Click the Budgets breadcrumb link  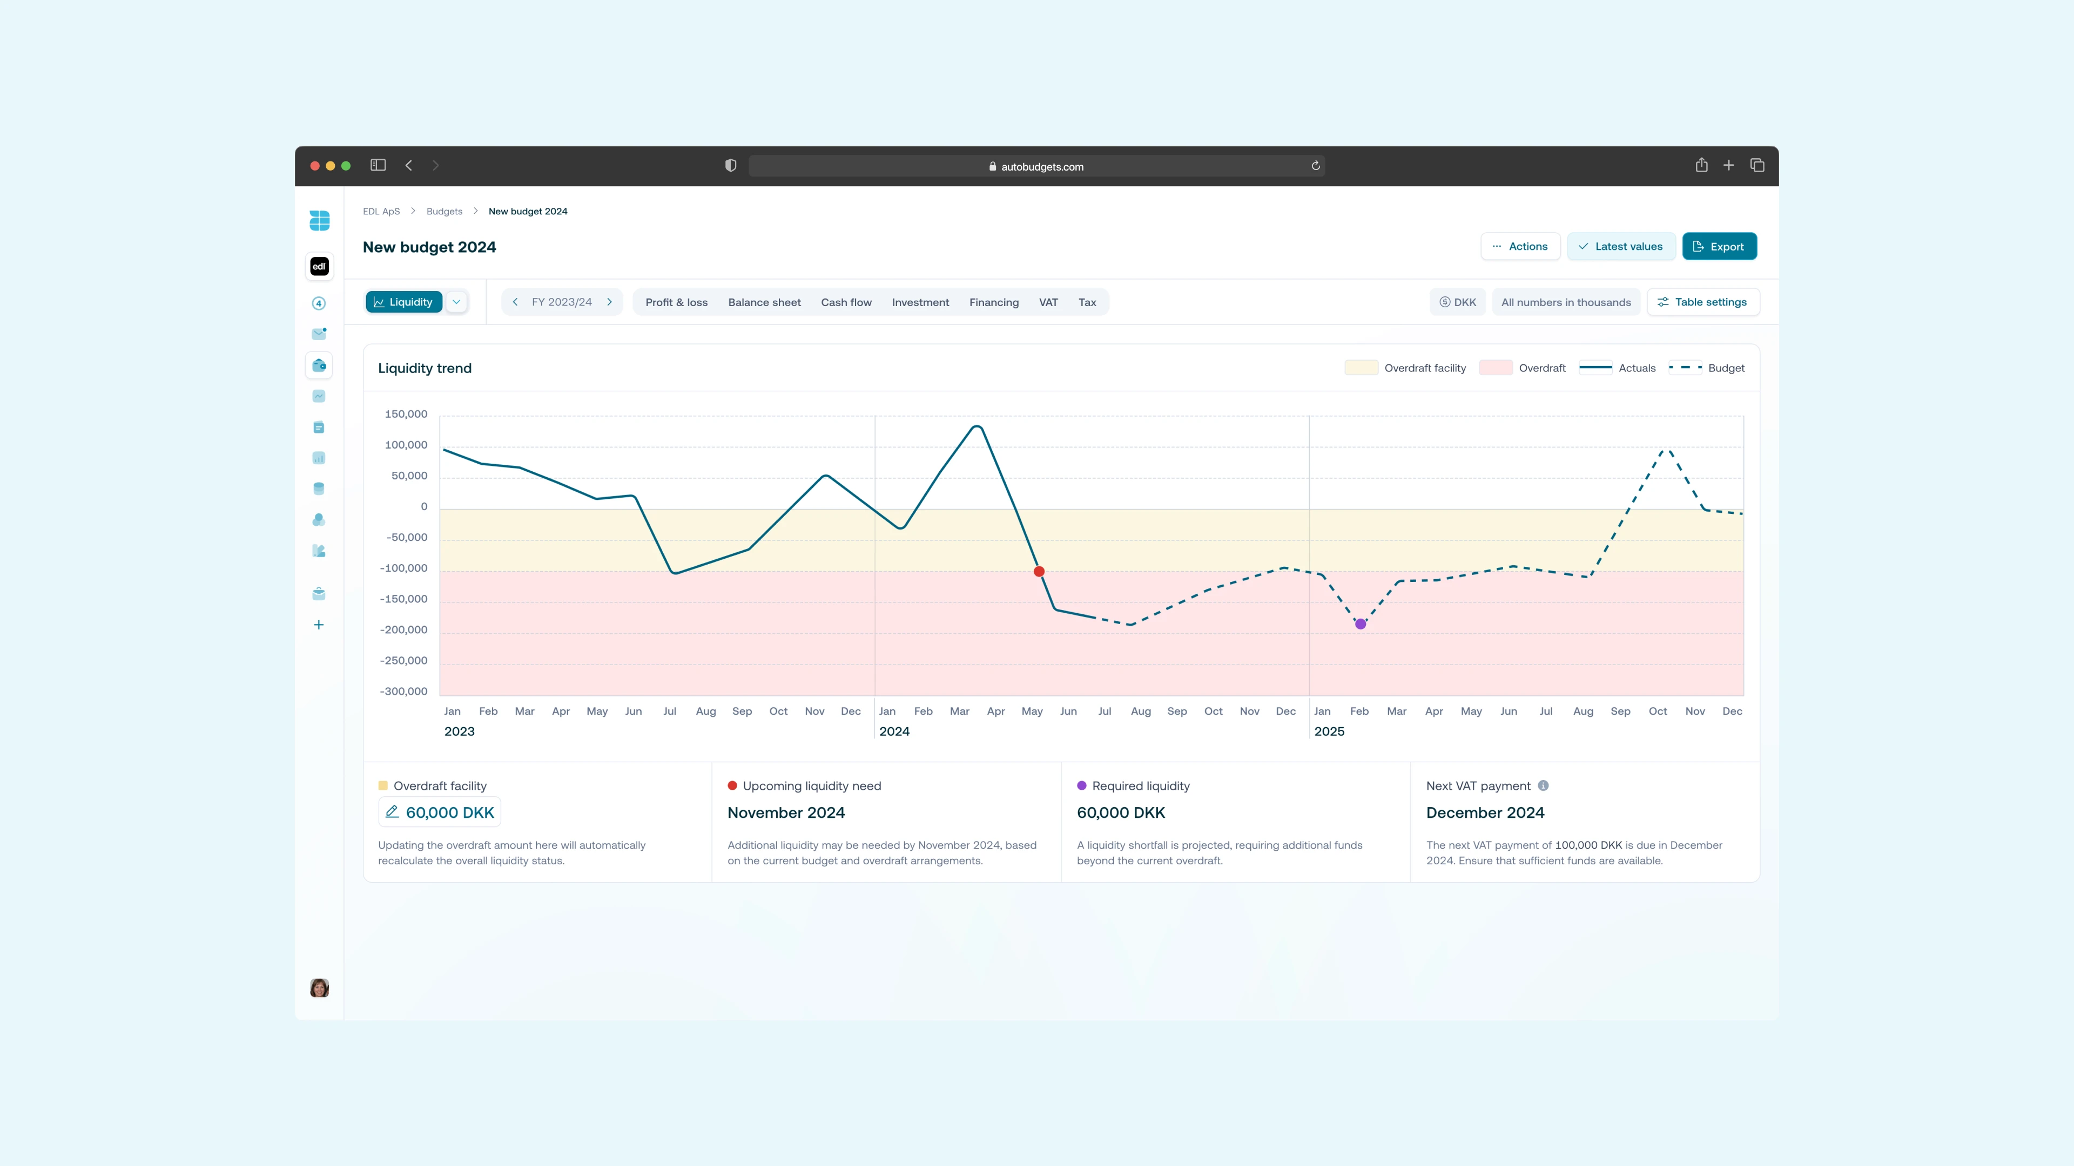445,212
